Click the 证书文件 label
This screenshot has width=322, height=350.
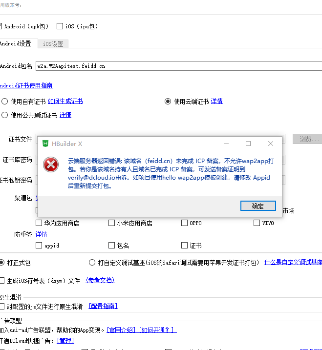[21, 139]
